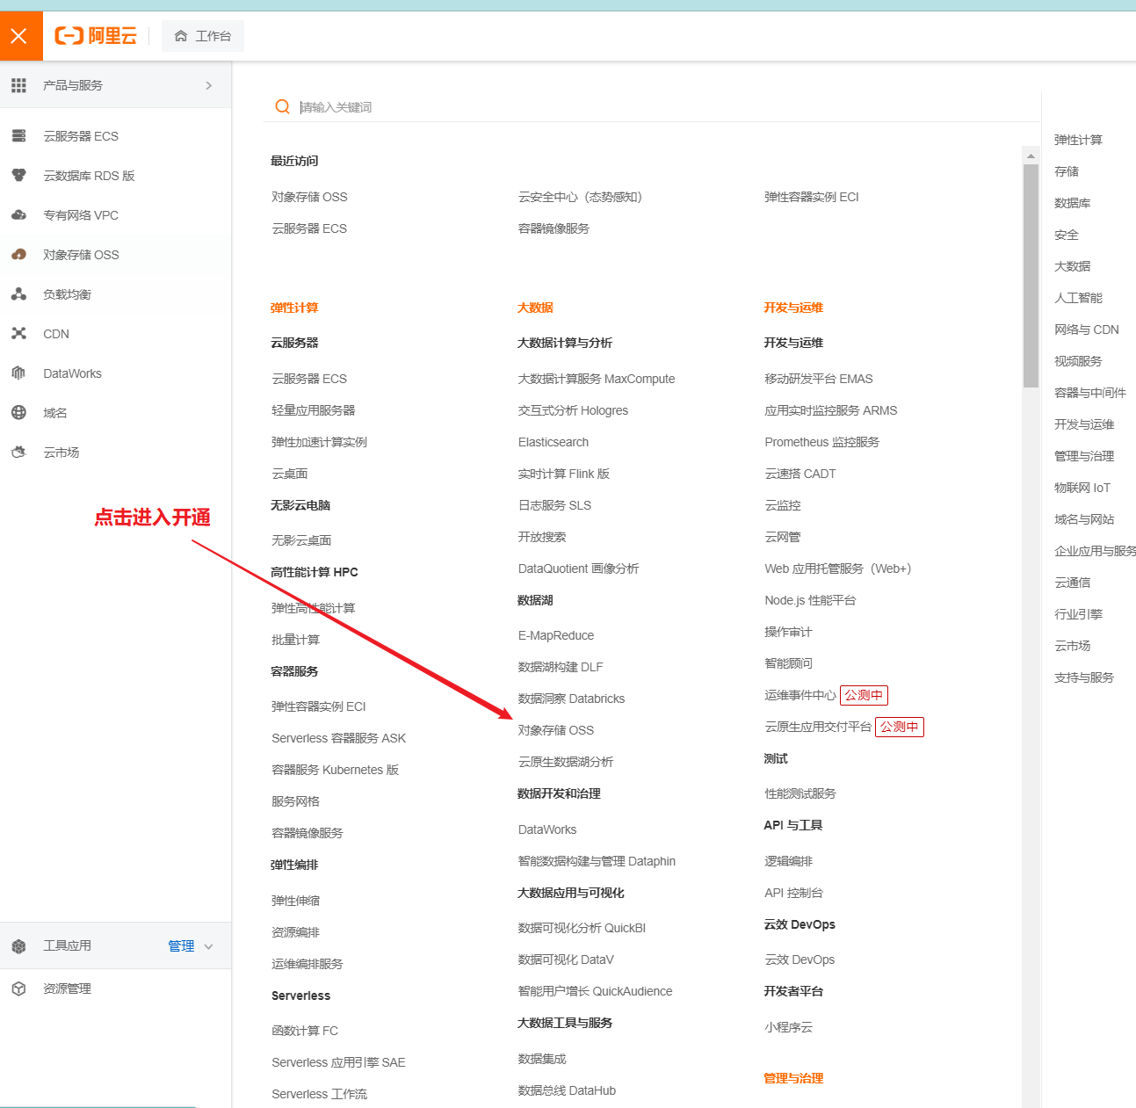
Task: Open 云数据库 RDS 版 from the sidebar
Action: click(x=89, y=175)
